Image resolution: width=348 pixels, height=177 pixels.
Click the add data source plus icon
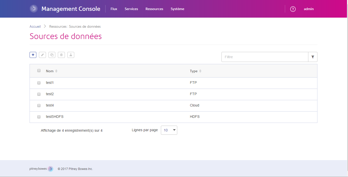(x=33, y=55)
